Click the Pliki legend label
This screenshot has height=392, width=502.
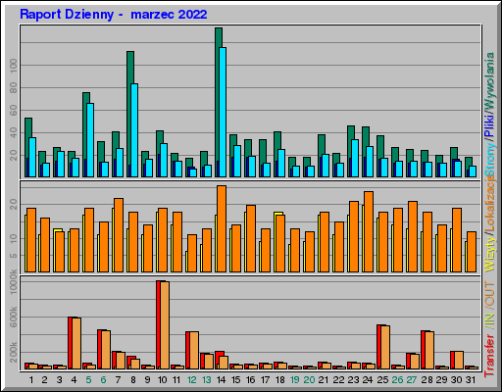click(x=490, y=125)
